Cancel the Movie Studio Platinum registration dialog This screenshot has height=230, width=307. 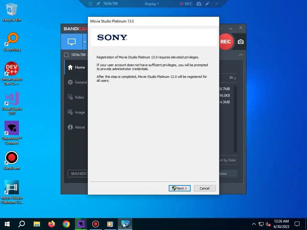coord(205,188)
